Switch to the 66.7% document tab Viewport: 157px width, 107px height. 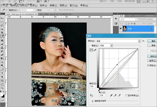(55, 14)
